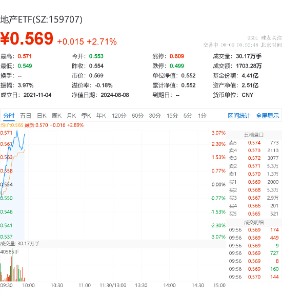Click the 10:00 time axis label
This screenshot has height=299, width=282.
click(x=28, y=286)
